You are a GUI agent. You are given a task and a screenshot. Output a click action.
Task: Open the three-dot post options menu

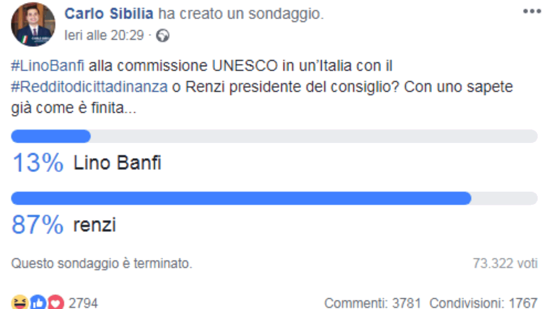[532, 12]
